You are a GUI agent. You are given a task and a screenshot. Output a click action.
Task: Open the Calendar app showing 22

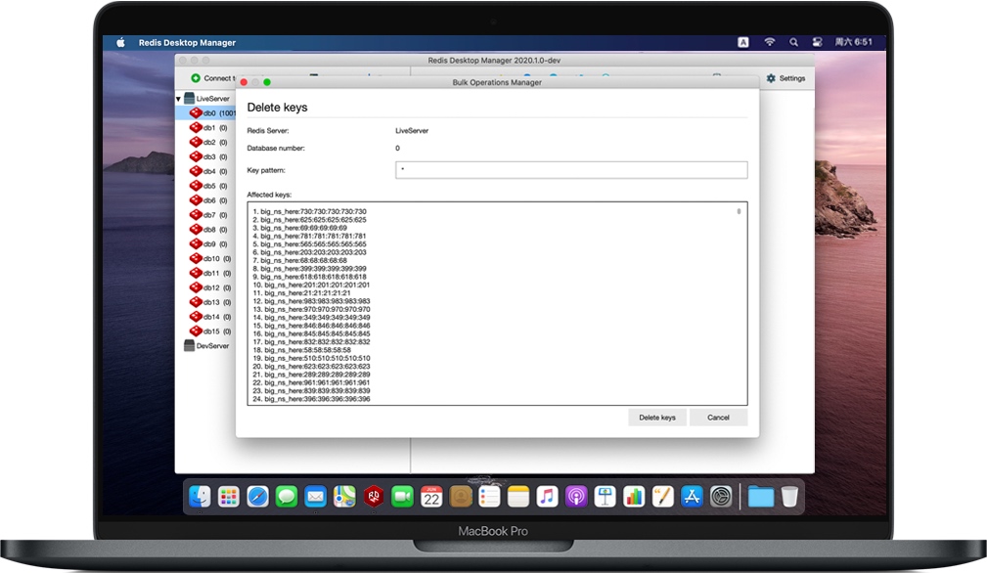coord(431,496)
